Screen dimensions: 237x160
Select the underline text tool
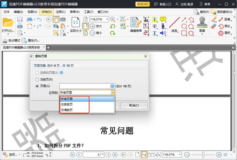click(155, 33)
